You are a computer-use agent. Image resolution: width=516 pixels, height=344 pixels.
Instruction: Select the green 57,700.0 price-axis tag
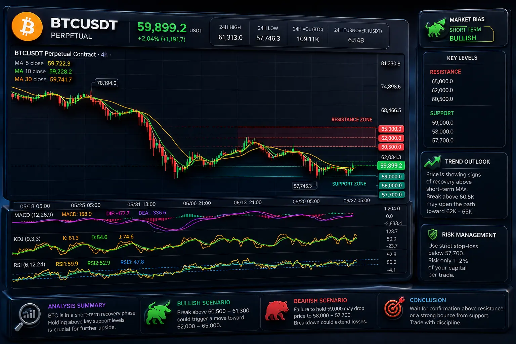coord(392,195)
